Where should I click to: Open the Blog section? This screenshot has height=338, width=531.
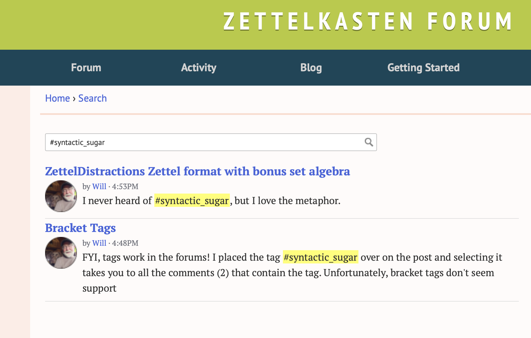pos(311,68)
